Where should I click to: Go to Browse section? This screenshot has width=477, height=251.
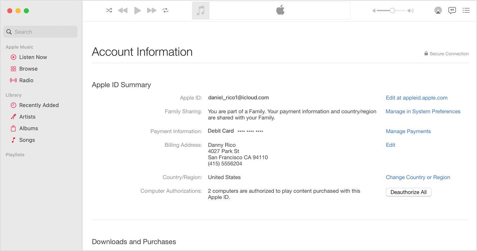click(x=28, y=69)
